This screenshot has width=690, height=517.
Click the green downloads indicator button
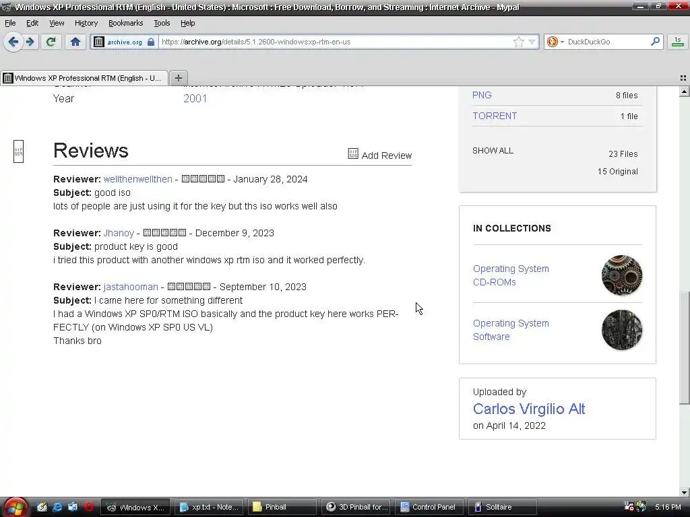point(678,42)
